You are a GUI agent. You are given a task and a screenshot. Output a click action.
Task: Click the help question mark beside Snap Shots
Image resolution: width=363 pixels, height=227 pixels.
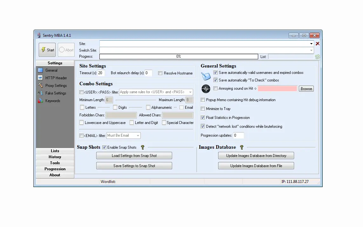click(x=142, y=147)
